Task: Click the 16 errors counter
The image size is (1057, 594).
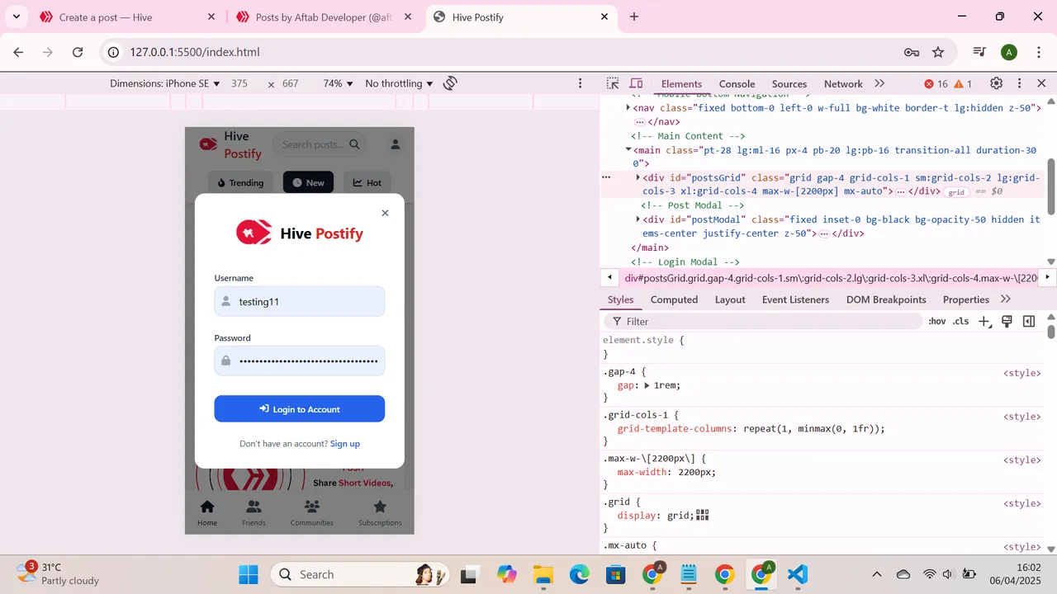Action: (x=936, y=83)
